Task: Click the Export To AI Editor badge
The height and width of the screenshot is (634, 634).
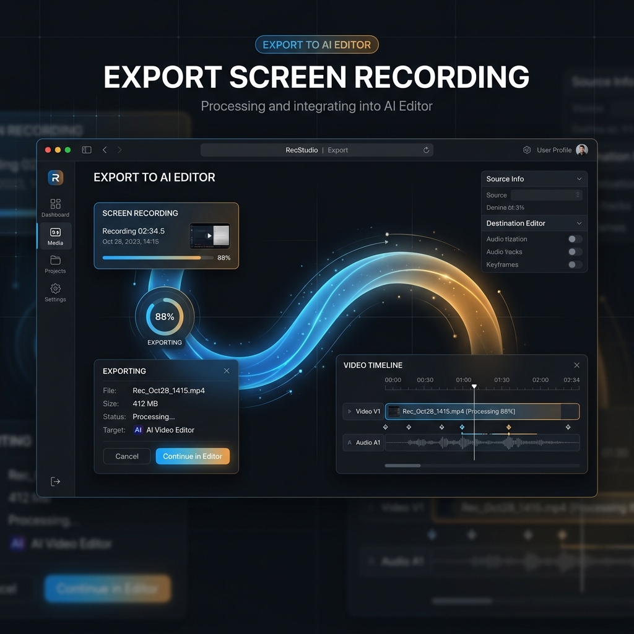Action: (316, 45)
